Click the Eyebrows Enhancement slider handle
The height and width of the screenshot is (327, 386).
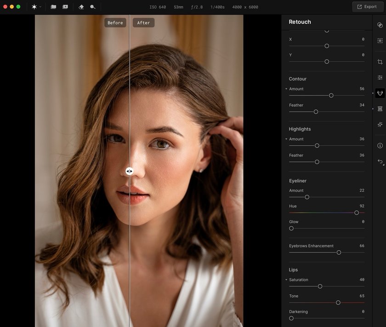pyautogui.click(x=339, y=252)
